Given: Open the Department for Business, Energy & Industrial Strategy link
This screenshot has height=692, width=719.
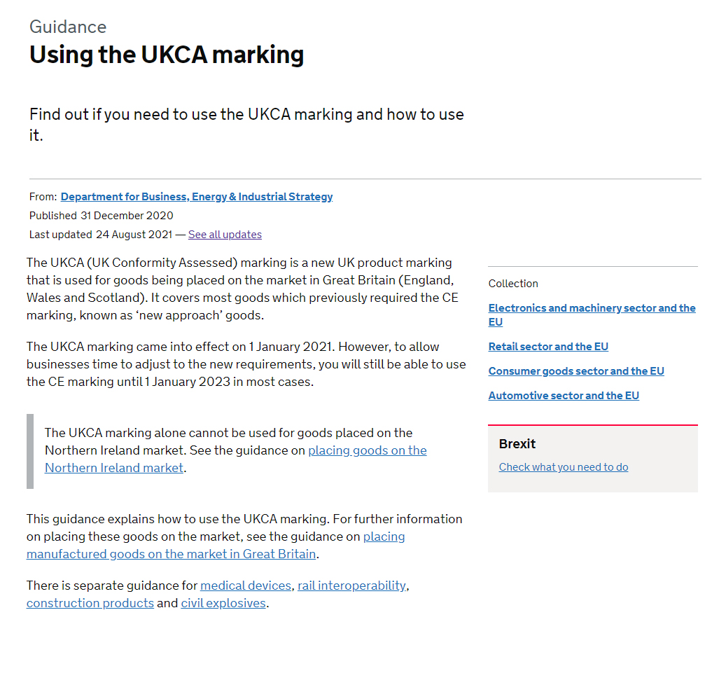Looking at the screenshot, I should 197,197.
